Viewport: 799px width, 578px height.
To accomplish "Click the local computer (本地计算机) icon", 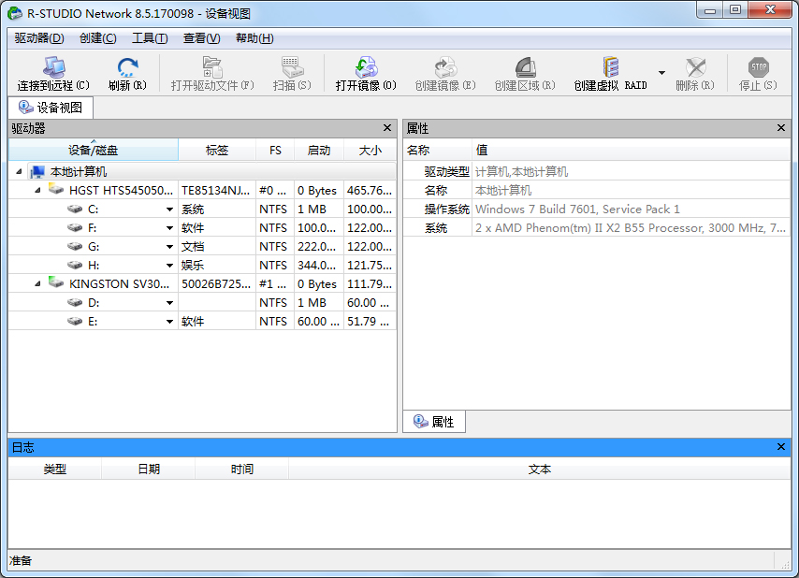I will pyautogui.click(x=37, y=171).
